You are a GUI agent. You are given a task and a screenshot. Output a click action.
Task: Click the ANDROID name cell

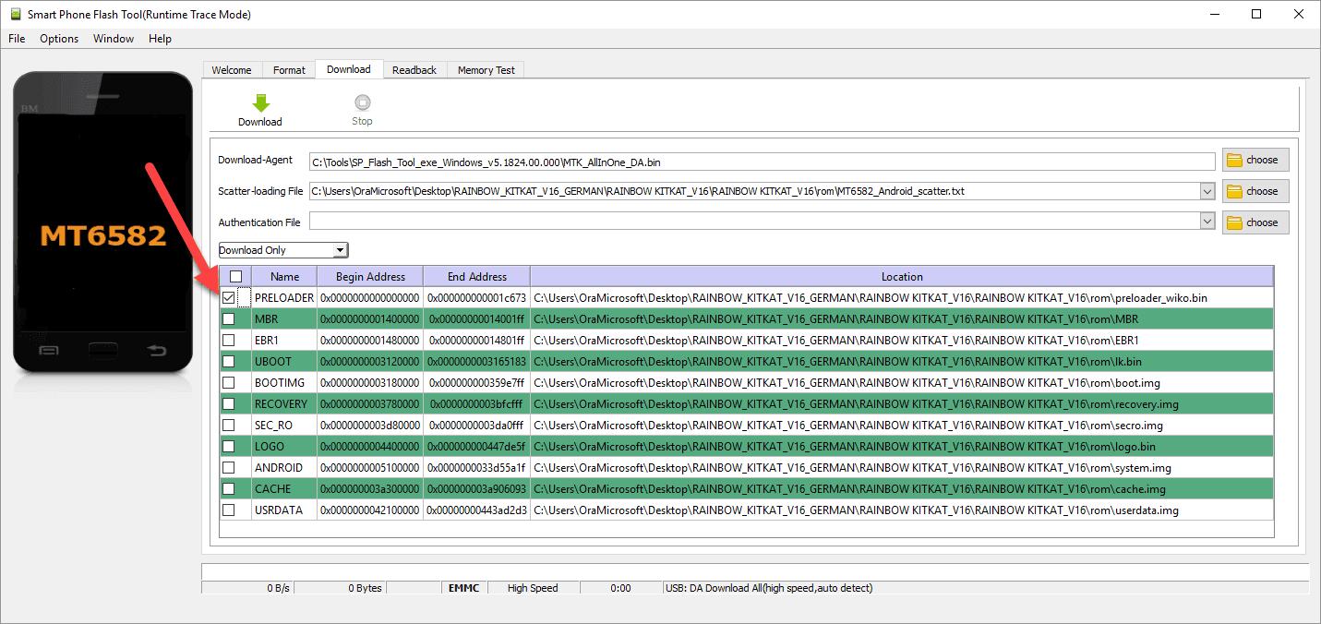(x=284, y=467)
